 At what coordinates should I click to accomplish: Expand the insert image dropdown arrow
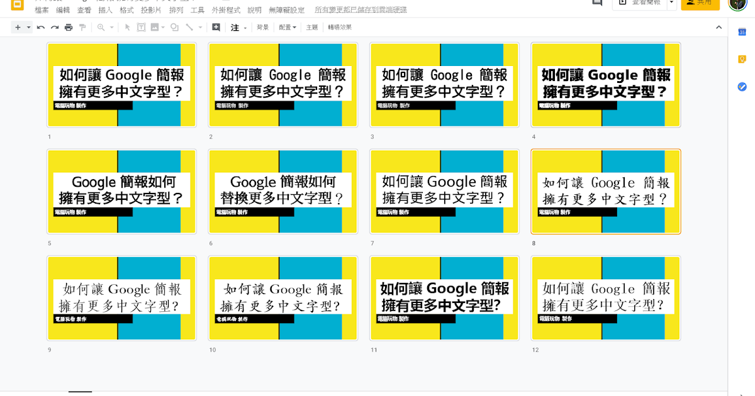[163, 28]
